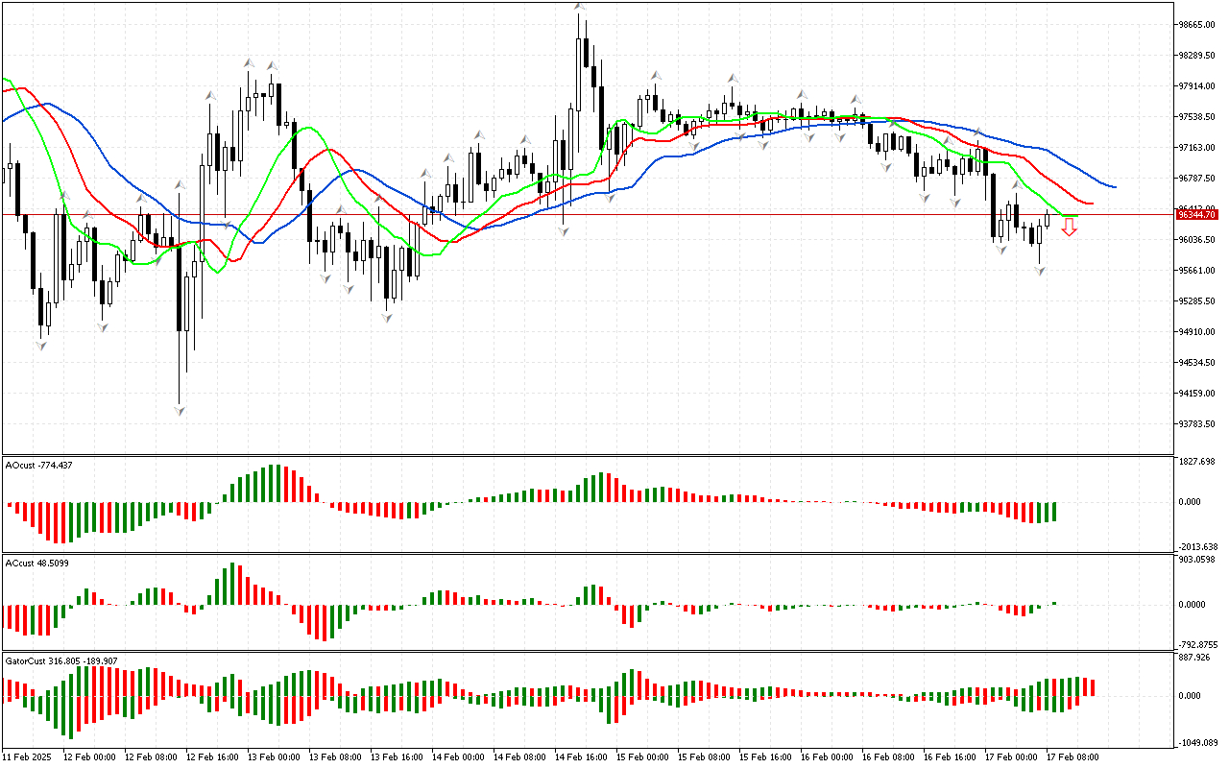
Task: Click the AOcust -774.437 indicator label
Action: click(x=38, y=465)
